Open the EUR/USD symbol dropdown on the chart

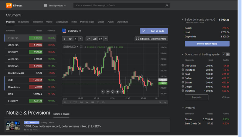(x=71, y=47)
